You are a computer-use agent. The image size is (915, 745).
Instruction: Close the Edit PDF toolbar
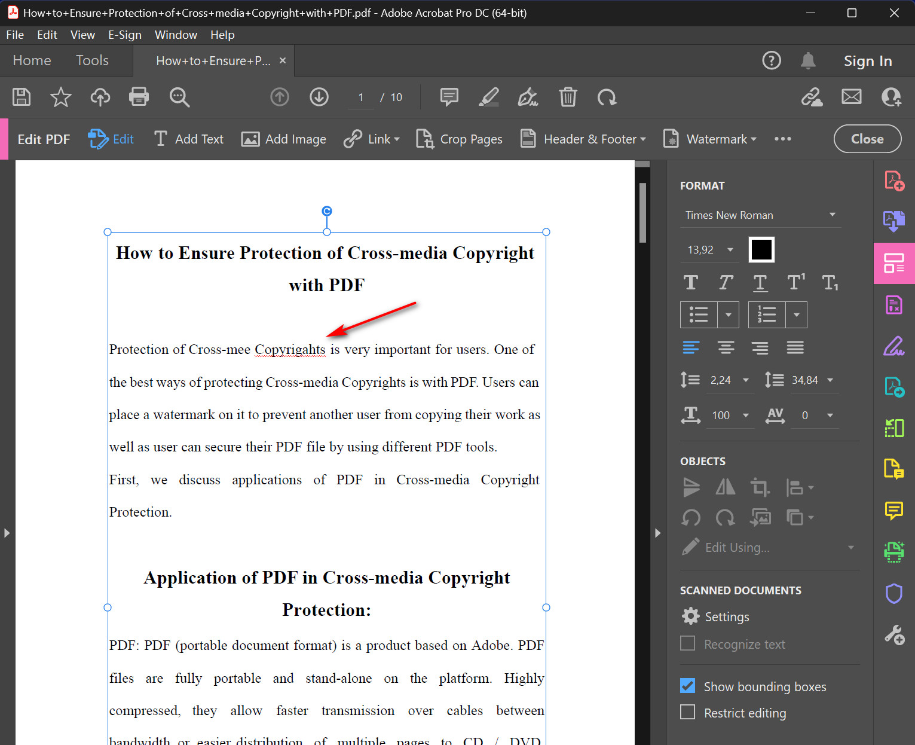pyautogui.click(x=867, y=139)
